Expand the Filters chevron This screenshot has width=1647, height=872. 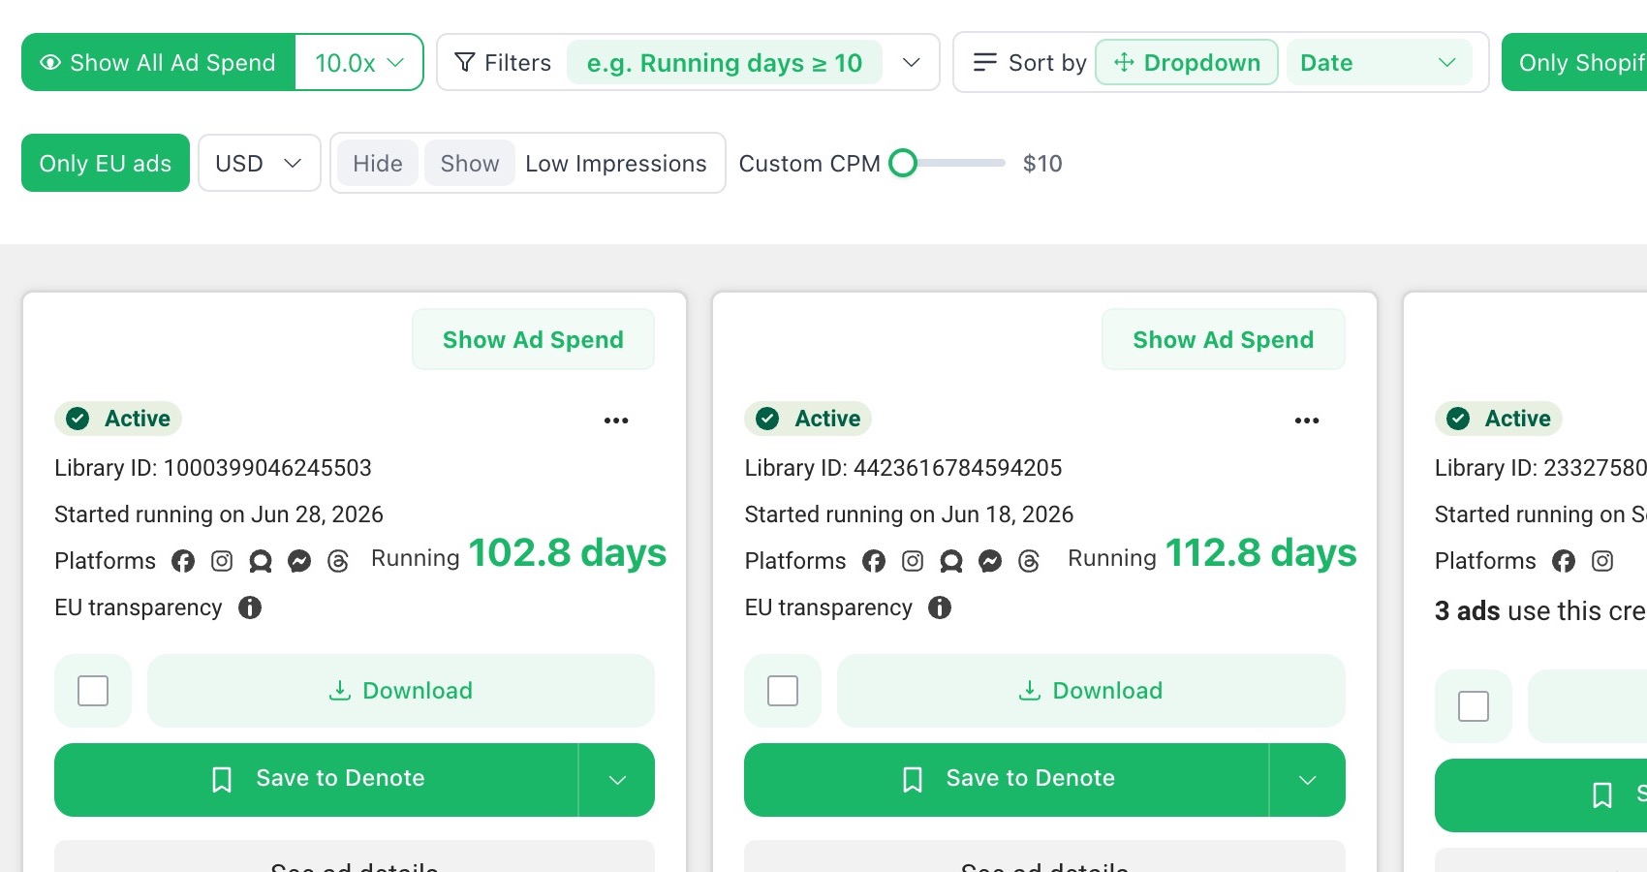pyautogui.click(x=911, y=63)
